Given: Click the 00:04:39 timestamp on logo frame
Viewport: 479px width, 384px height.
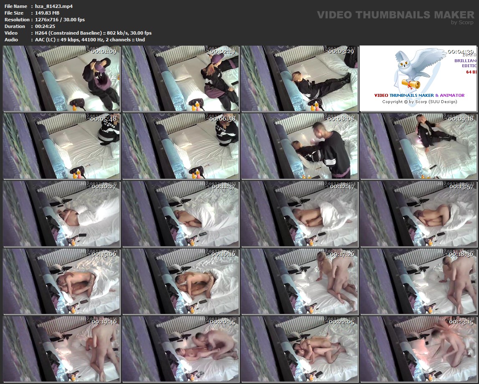Looking at the screenshot, I should point(460,52).
